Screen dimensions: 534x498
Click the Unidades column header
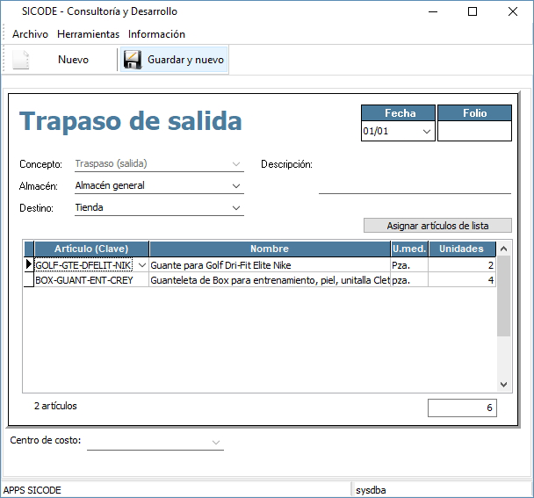[x=462, y=249]
